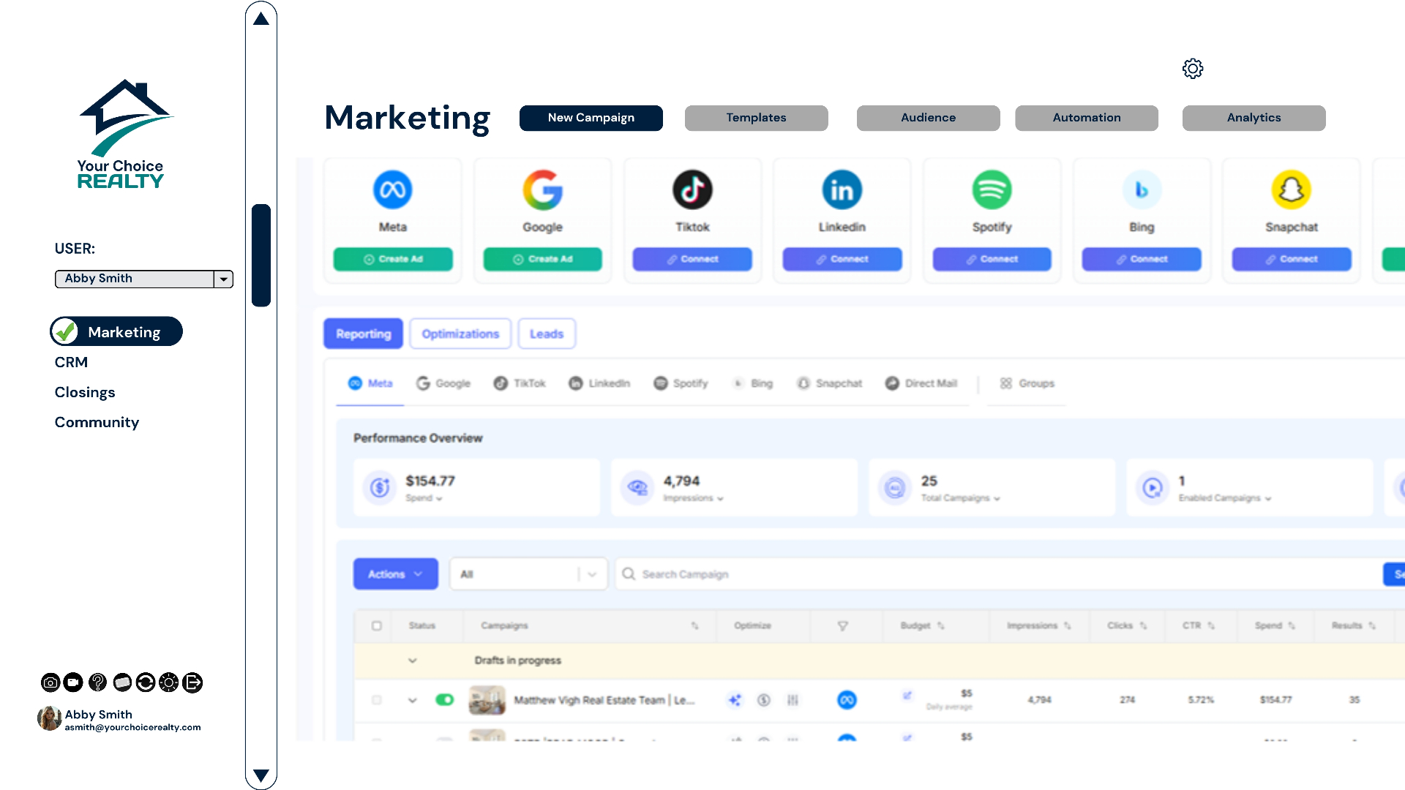Click the Bing logo icon card

[x=1142, y=190]
